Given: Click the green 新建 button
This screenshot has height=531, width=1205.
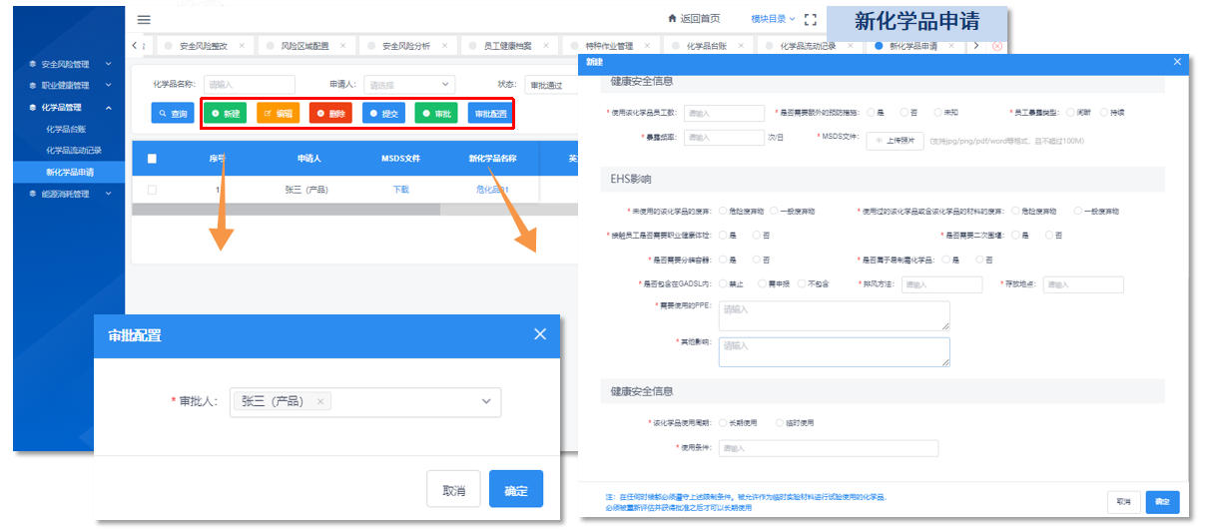Looking at the screenshot, I should pyautogui.click(x=225, y=114).
